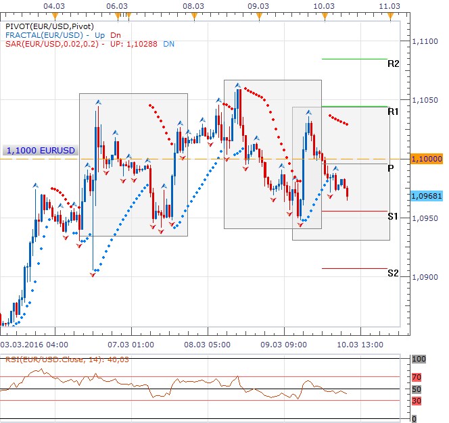The image size is (449, 423).
Task: Click the P pivot level label
Action: (391, 168)
